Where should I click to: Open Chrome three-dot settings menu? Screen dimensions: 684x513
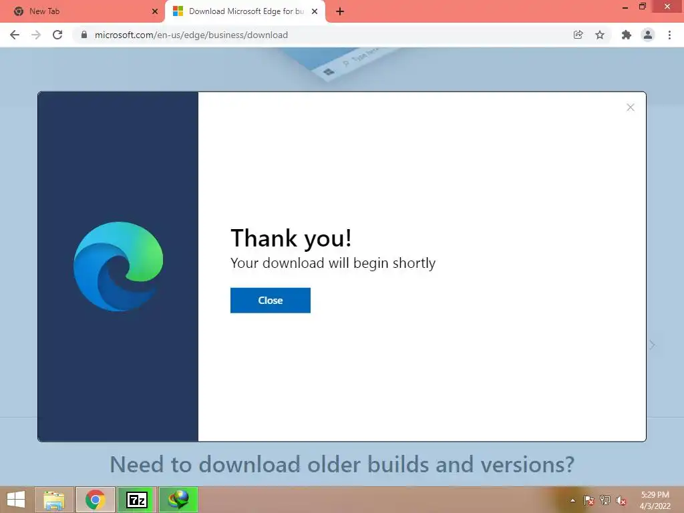[669, 35]
